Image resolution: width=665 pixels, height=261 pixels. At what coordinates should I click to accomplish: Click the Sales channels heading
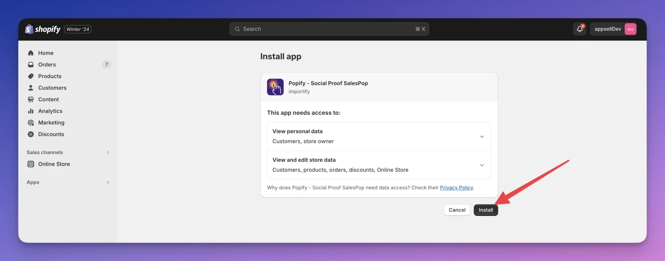[45, 153]
